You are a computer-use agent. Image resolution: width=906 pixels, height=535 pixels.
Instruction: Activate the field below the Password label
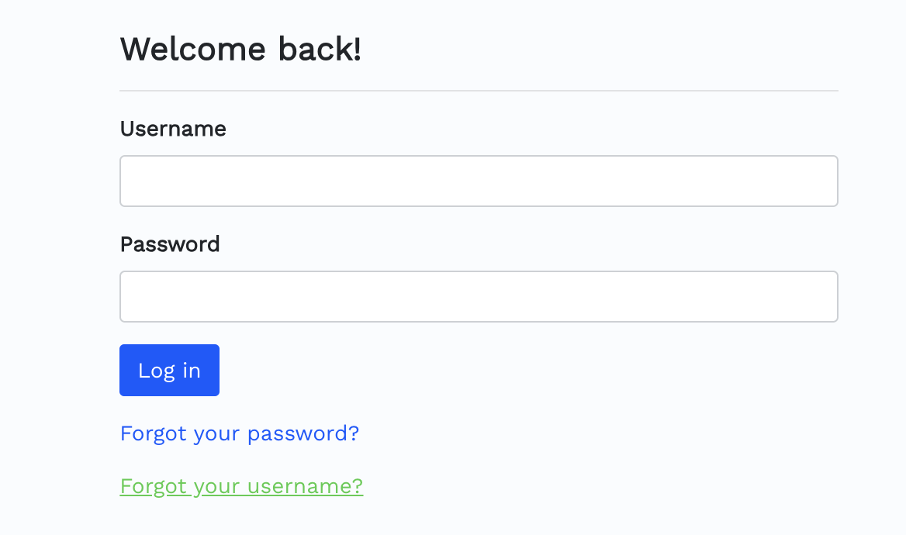(x=479, y=296)
